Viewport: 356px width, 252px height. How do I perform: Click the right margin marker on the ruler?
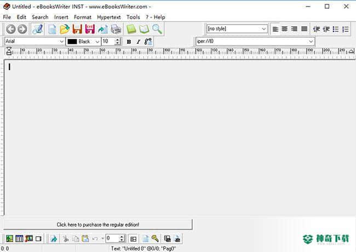(x=351, y=51)
